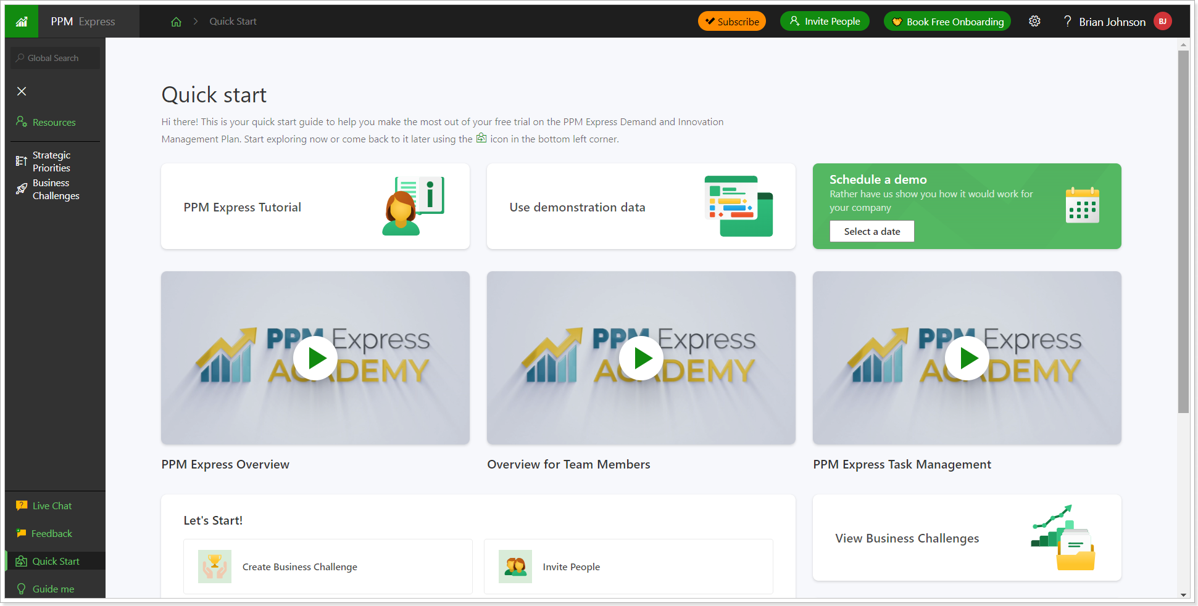Click the PPM Express logo icon
The height and width of the screenshot is (606, 1198).
(x=22, y=22)
